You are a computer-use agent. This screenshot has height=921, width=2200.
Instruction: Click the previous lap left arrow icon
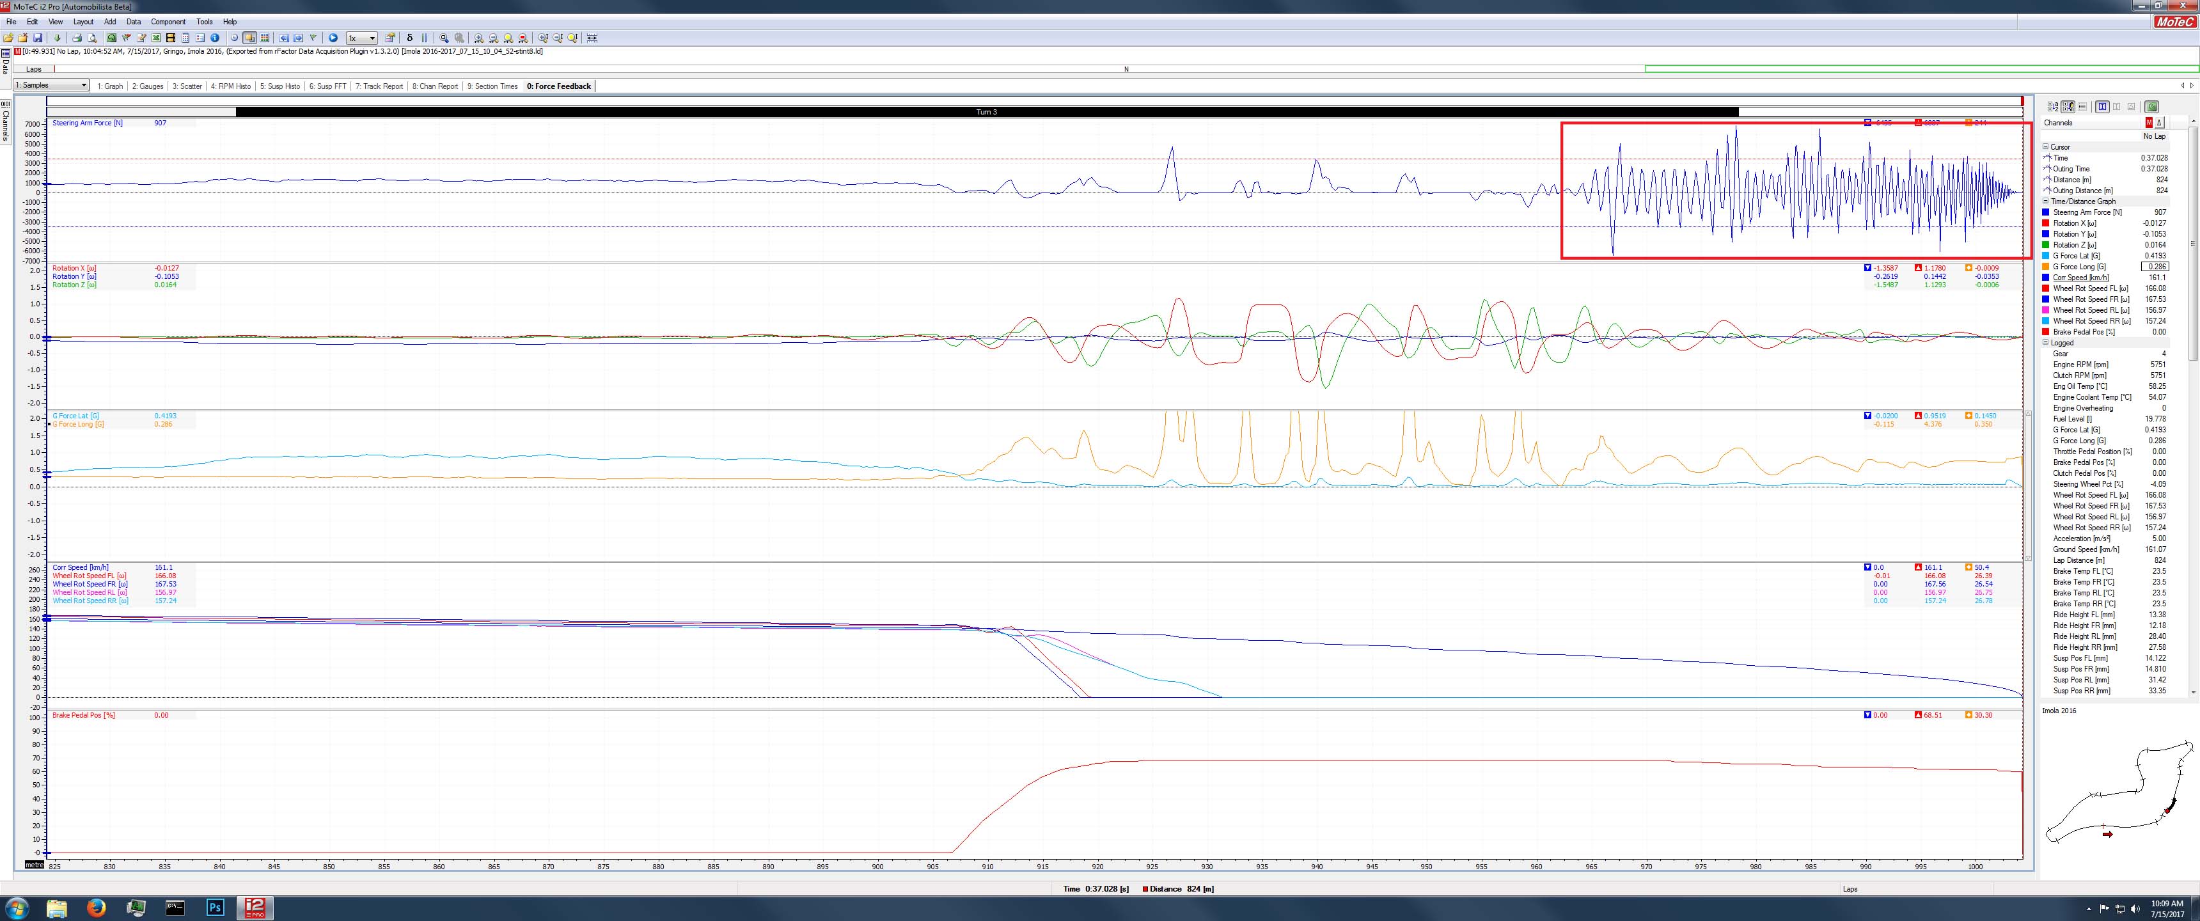click(x=285, y=38)
